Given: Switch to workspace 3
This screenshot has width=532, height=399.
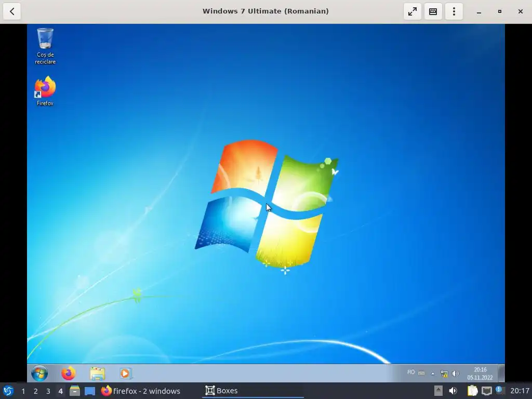Looking at the screenshot, I should coord(48,391).
